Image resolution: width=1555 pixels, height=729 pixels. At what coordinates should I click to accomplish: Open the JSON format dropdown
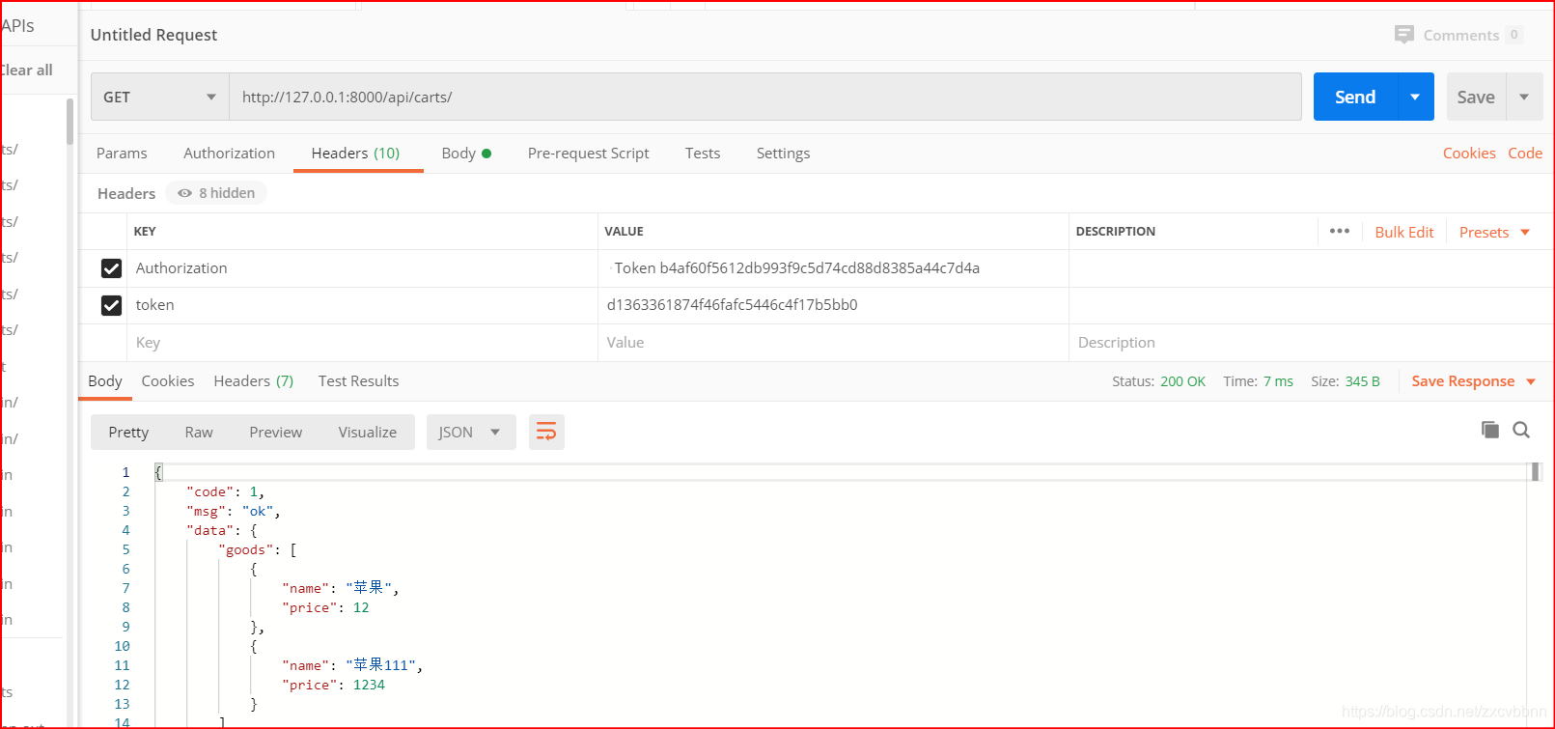[470, 432]
